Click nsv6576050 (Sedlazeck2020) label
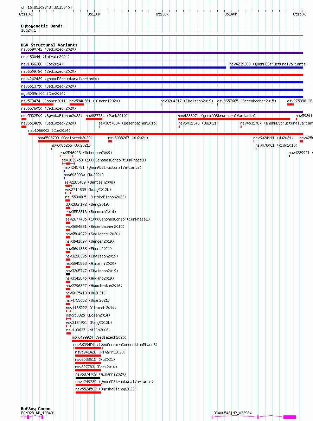This screenshot has width=313, height=421. (x=49, y=108)
